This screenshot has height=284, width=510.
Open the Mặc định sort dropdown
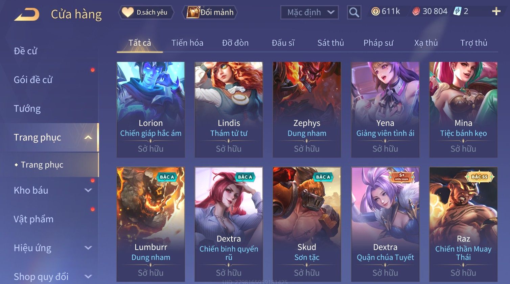coord(309,12)
